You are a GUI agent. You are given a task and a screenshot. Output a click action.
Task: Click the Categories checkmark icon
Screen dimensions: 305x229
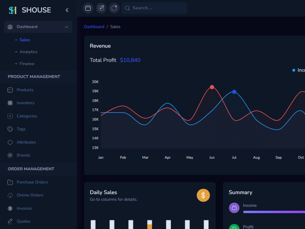(x=10, y=116)
